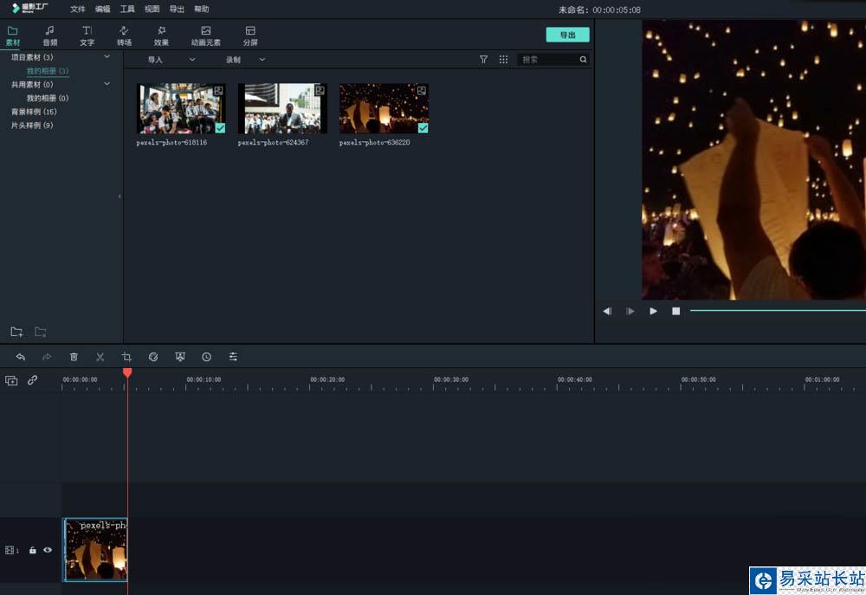Collapse the media library side panel arrow
The width and height of the screenshot is (866, 595).
pyautogui.click(x=120, y=197)
